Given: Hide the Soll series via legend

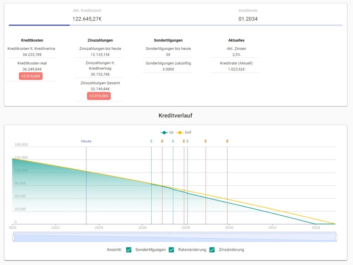Looking at the screenshot, I should (x=184, y=132).
